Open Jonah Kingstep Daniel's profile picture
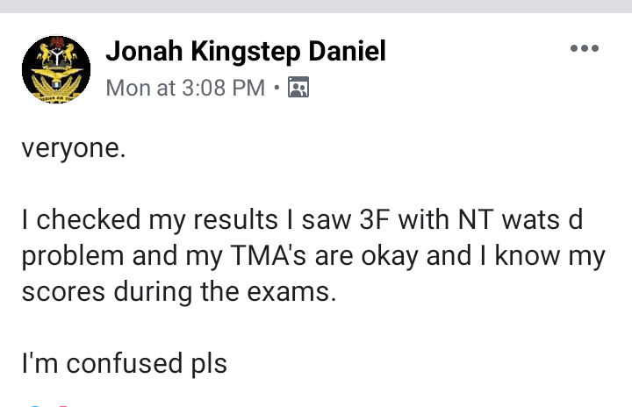 click(56, 69)
